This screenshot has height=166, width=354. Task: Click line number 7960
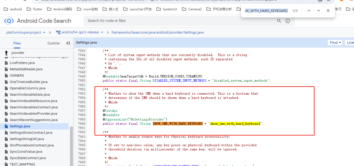[82, 124]
